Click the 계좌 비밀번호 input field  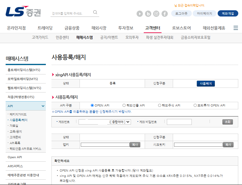[179, 122]
